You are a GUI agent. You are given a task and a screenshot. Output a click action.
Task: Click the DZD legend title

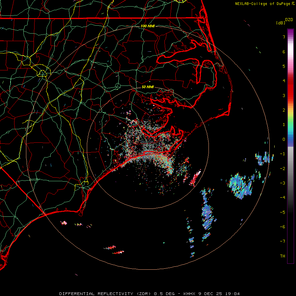pyautogui.click(x=289, y=20)
